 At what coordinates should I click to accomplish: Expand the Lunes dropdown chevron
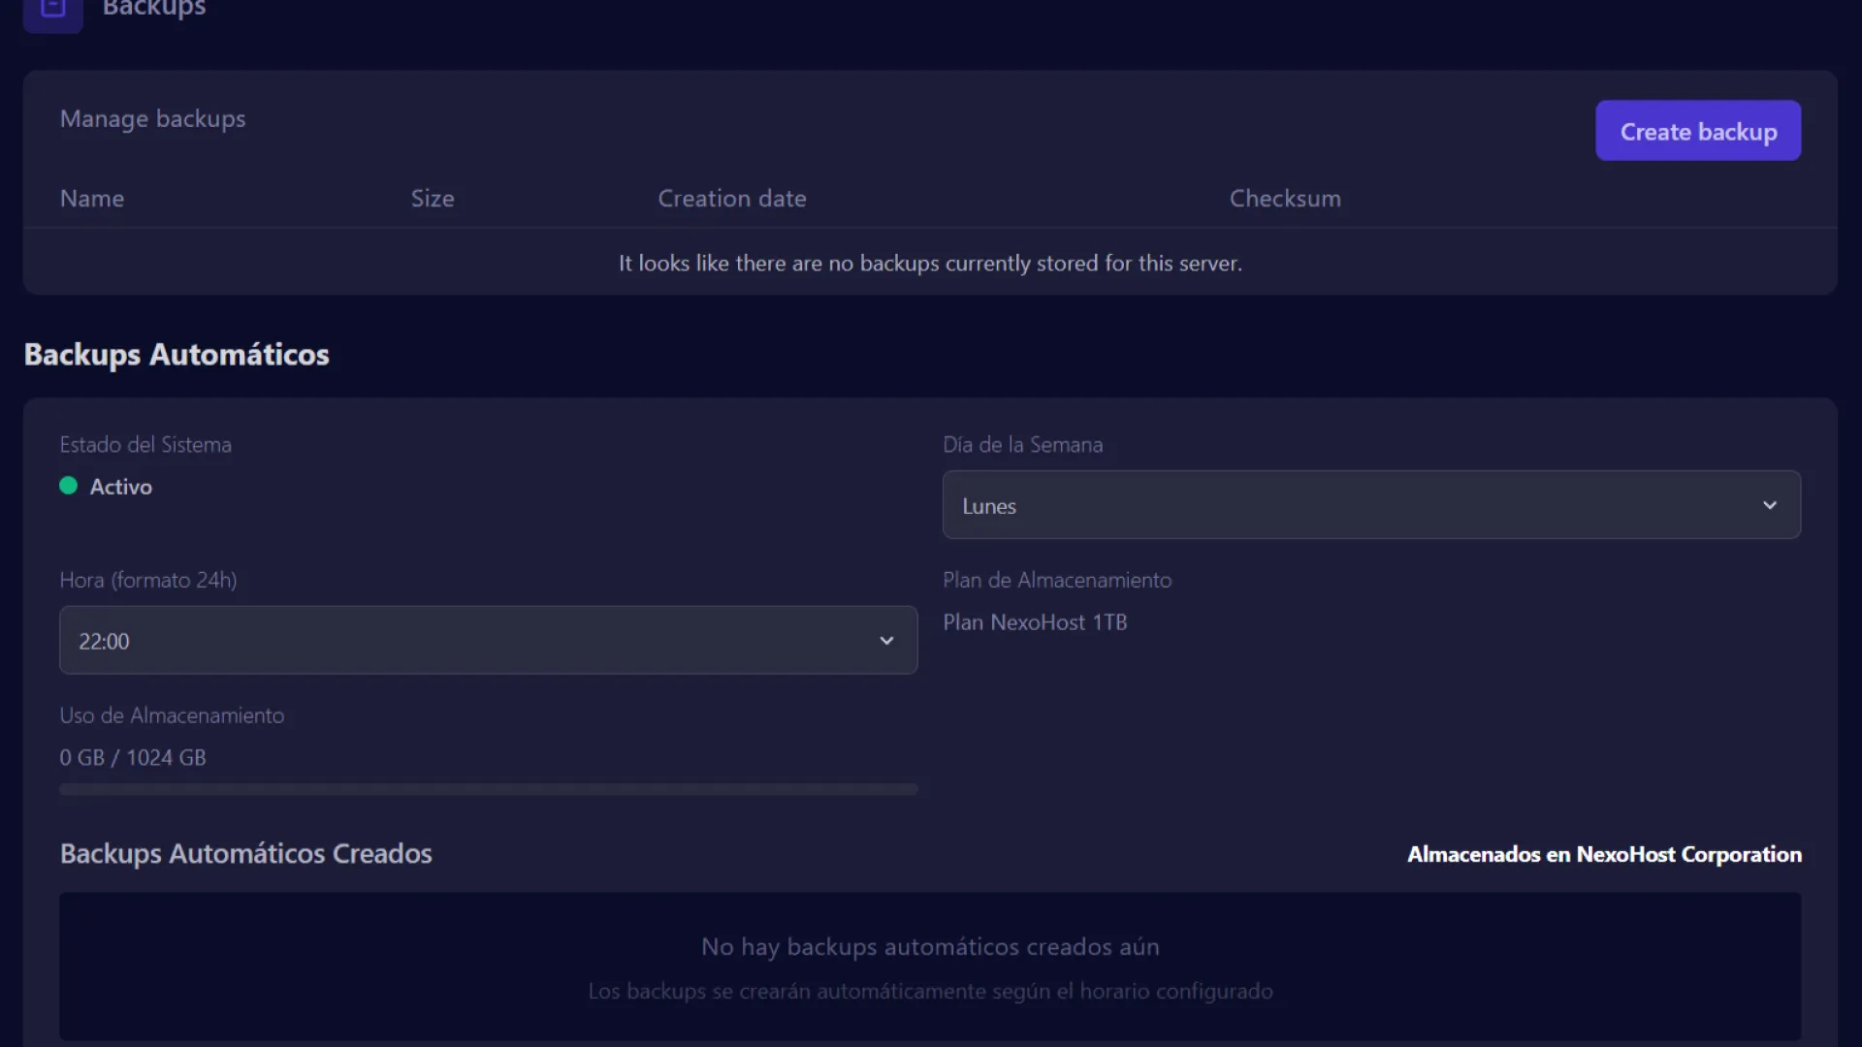pos(1769,505)
